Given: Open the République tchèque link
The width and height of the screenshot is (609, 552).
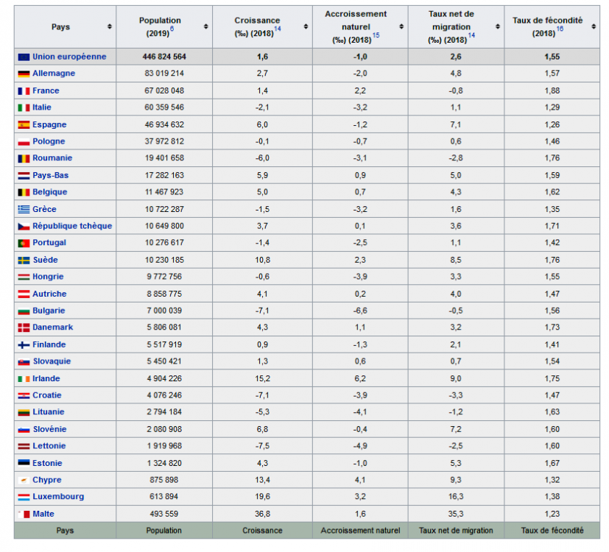Looking at the screenshot, I should pyautogui.click(x=72, y=226).
